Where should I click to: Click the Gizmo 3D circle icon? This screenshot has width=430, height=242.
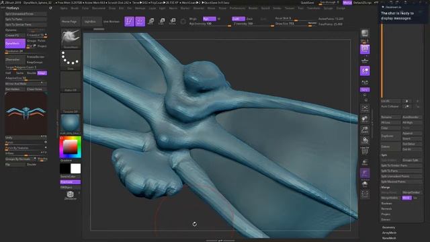pyautogui.click(x=183, y=22)
